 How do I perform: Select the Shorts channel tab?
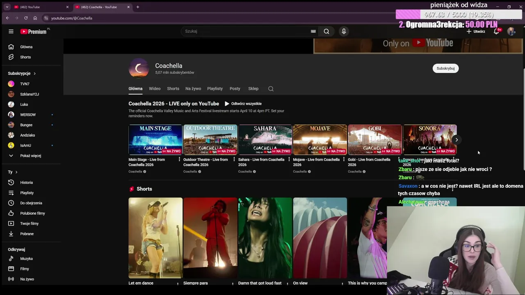(x=173, y=88)
